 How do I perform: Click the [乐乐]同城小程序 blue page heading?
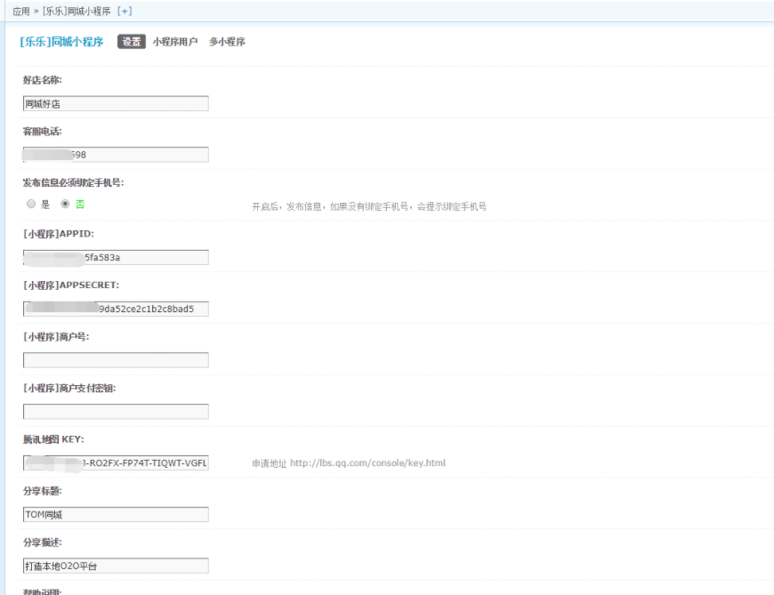click(61, 42)
